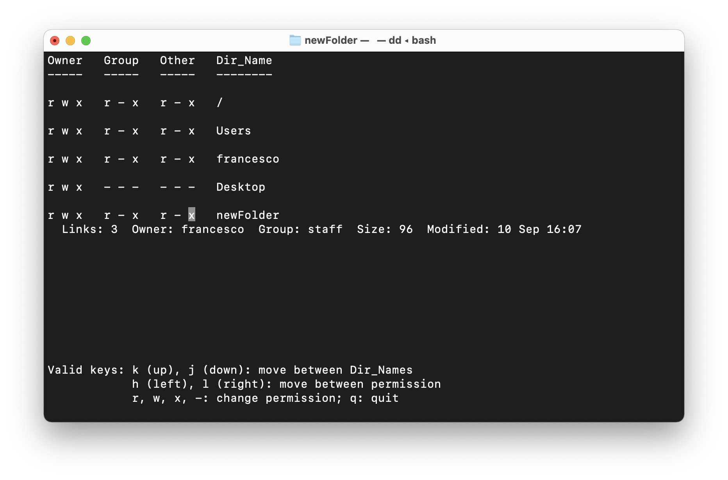Screen dimensions: 728x480
Task: Click the highlighted execute permission of newFolder
Action: tap(191, 215)
